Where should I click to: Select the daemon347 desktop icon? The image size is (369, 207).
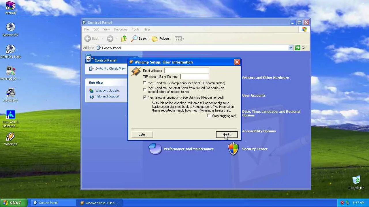pyautogui.click(x=10, y=29)
